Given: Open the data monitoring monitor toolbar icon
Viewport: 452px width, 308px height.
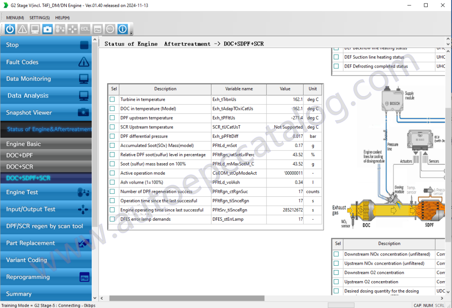Looking at the screenshot, I should click(35, 29).
